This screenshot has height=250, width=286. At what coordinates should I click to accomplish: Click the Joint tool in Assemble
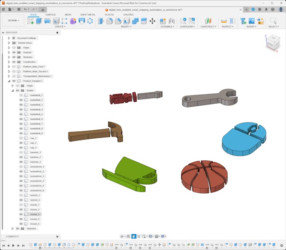[171, 21]
